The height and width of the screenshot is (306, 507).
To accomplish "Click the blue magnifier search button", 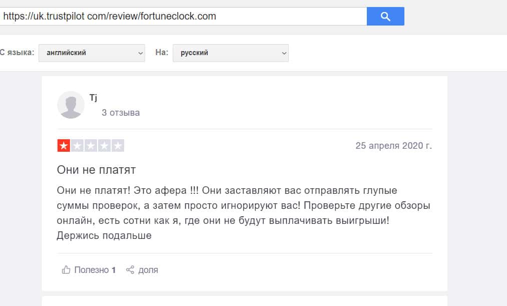I will coord(385,17).
